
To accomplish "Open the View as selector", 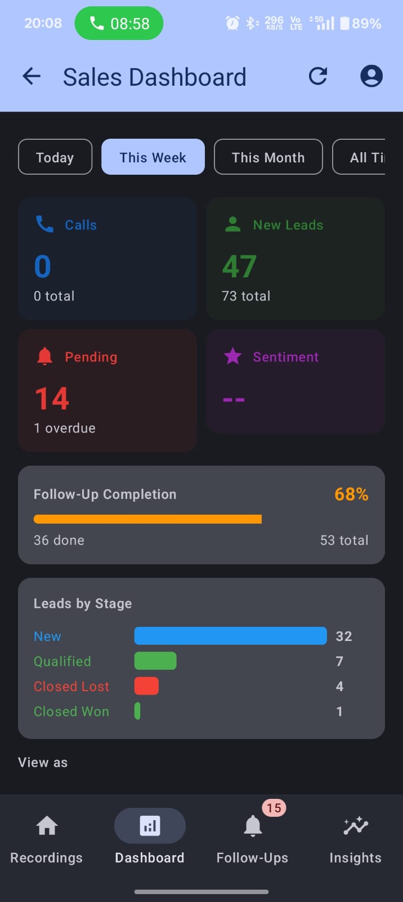I will coord(43,762).
